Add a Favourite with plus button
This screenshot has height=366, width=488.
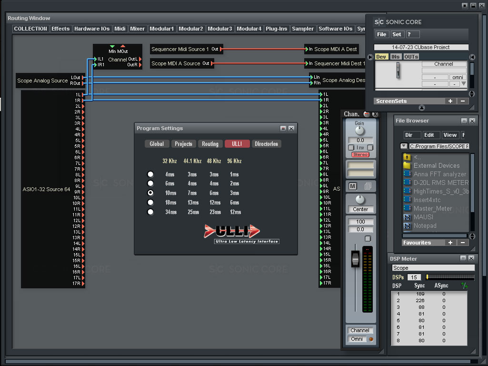[x=450, y=243]
